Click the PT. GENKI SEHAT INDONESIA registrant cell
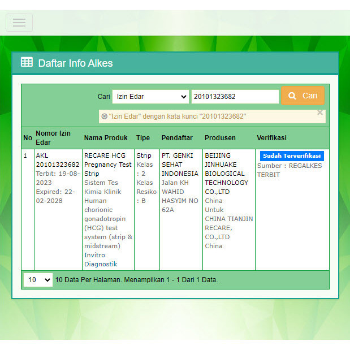The height and width of the screenshot is (350, 350). [x=180, y=164]
